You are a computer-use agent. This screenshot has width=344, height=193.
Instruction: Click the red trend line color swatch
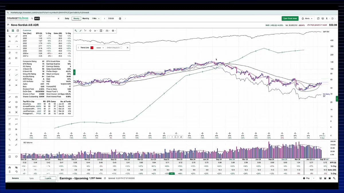pyautogui.click(x=92, y=48)
